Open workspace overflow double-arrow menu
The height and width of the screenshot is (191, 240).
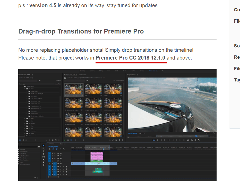click(x=162, y=71)
